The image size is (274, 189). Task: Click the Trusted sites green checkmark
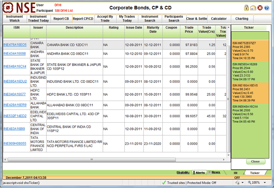tap(164, 183)
